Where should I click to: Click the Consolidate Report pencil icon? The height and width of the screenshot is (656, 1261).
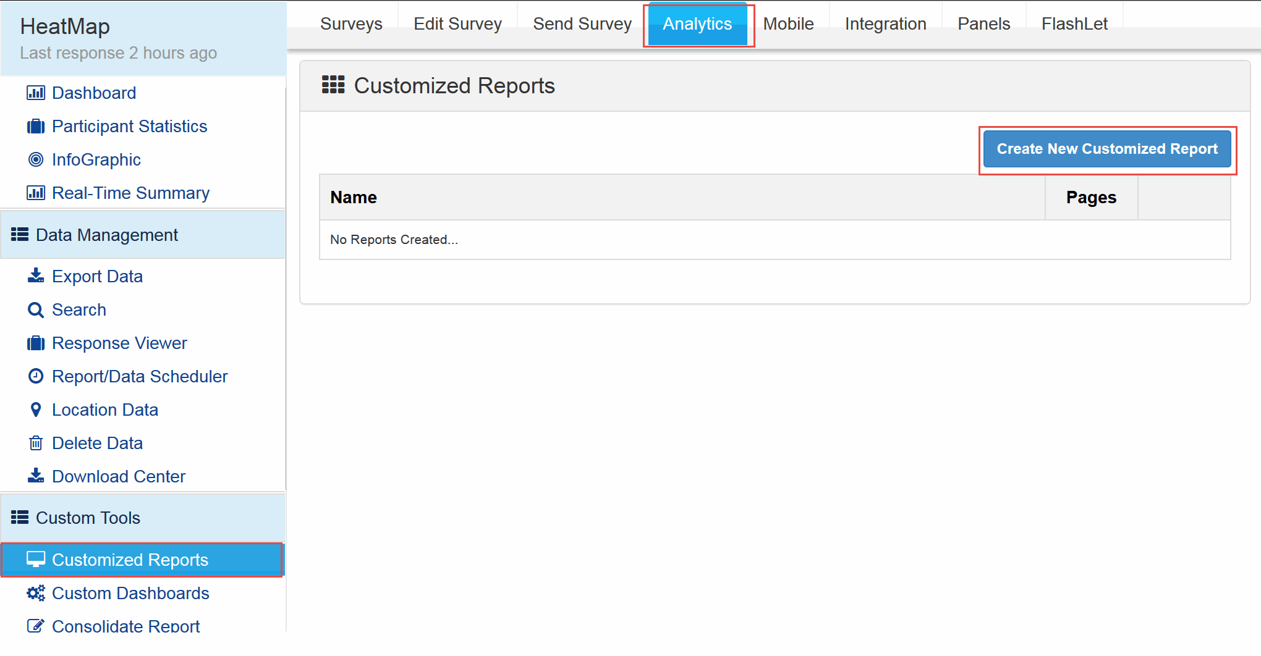(x=36, y=626)
